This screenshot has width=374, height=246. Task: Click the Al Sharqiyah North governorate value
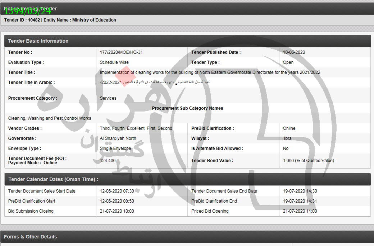pos(118,138)
